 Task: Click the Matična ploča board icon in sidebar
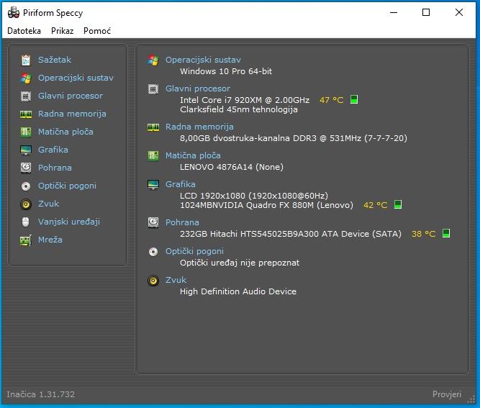click(x=26, y=132)
